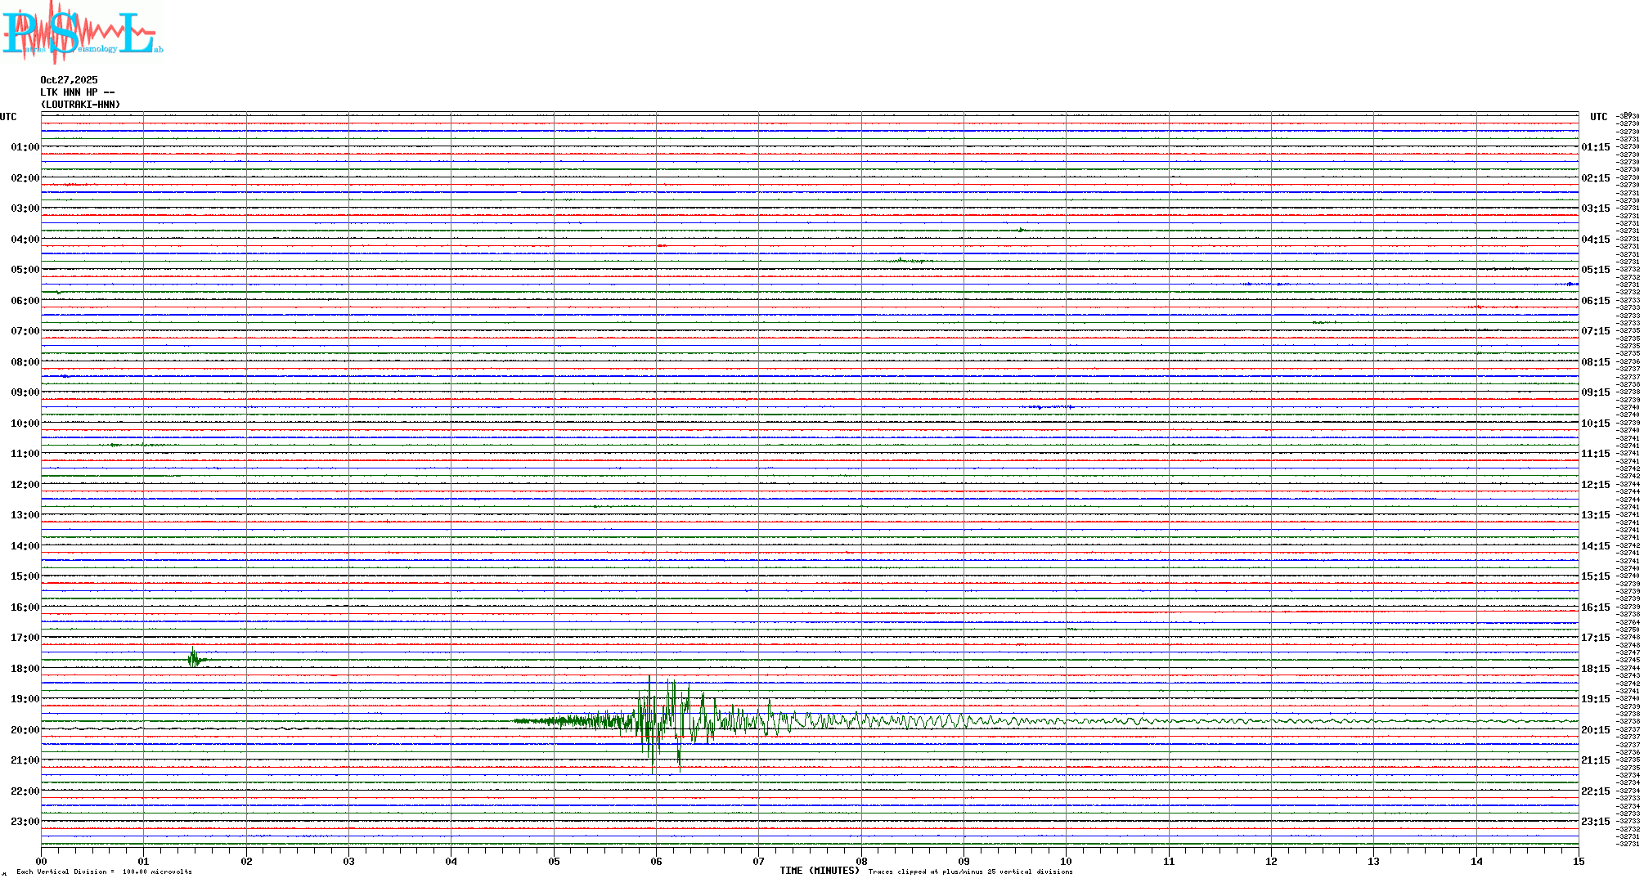This screenshot has width=1644, height=883.
Task: Select the 23:00 hour label
Action: click(x=25, y=822)
